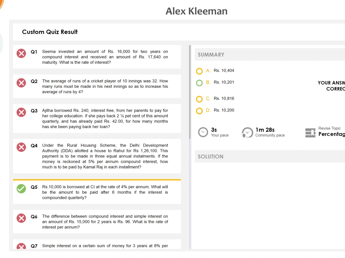Viewport: 345px width, 258px height.
Task: Click the clock icon above Your pace
Action: click(x=203, y=132)
